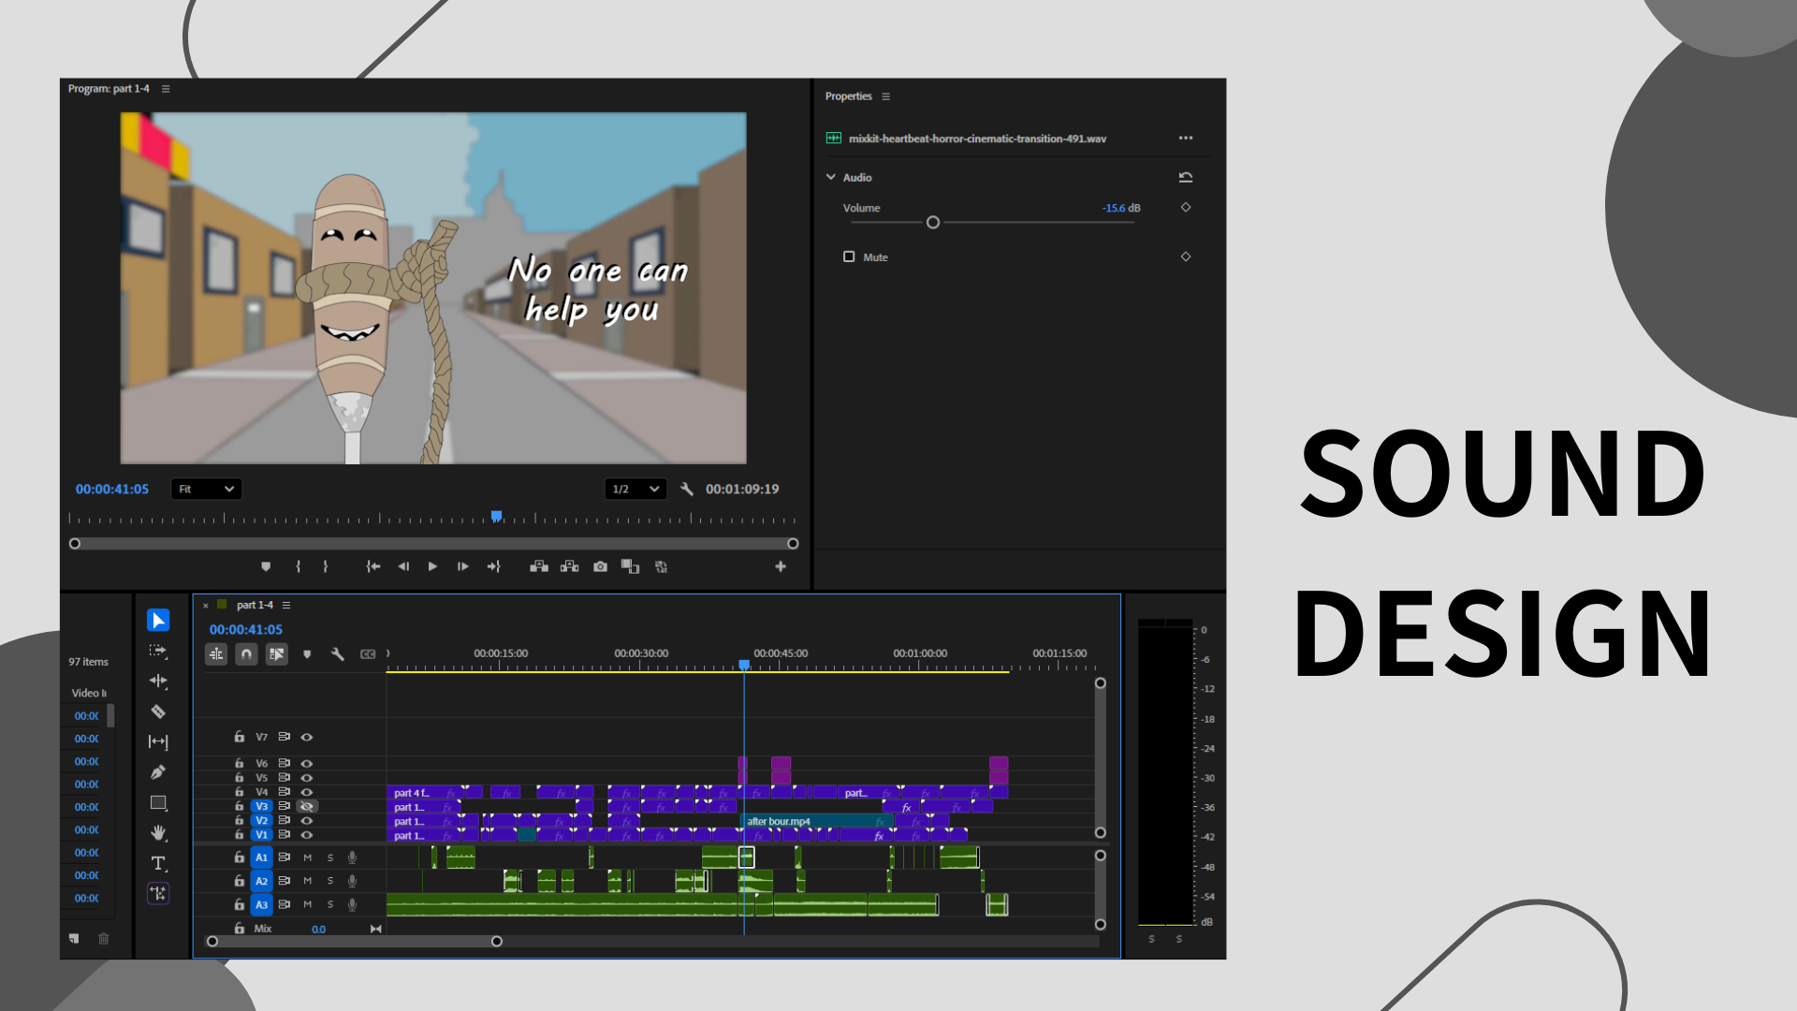Click the captions CC track button
This screenshot has width=1797, height=1011.
click(x=368, y=654)
